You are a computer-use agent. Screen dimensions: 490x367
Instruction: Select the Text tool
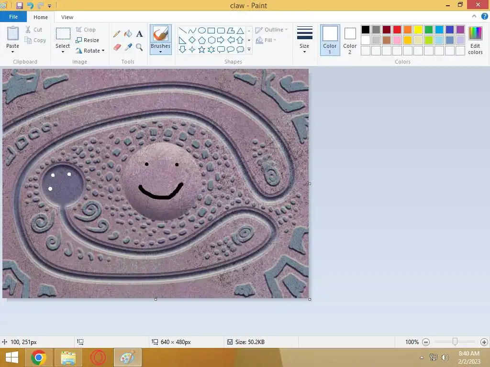[139, 34]
